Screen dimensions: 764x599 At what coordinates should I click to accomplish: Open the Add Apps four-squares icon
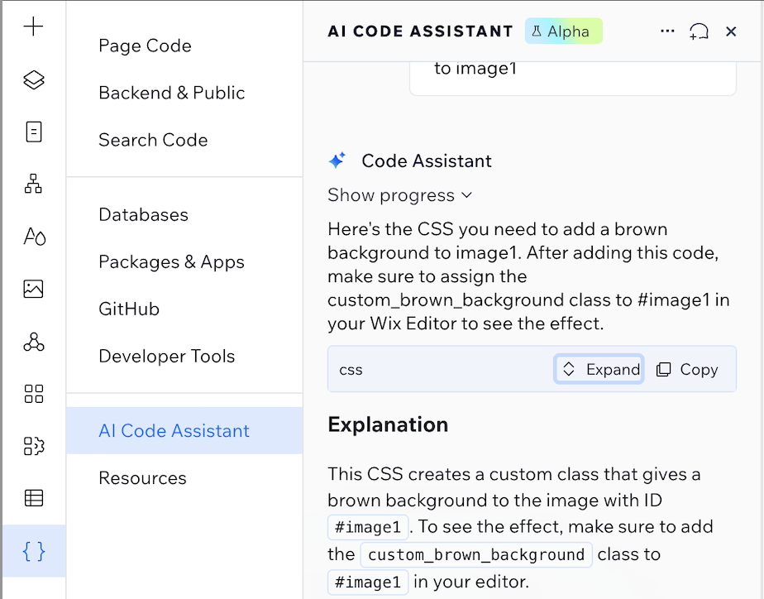click(34, 394)
